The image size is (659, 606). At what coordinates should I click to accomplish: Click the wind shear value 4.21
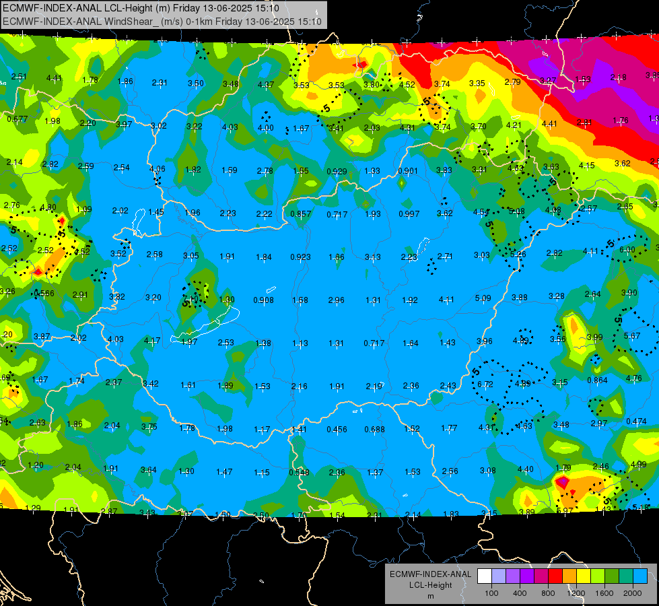[x=514, y=125]
